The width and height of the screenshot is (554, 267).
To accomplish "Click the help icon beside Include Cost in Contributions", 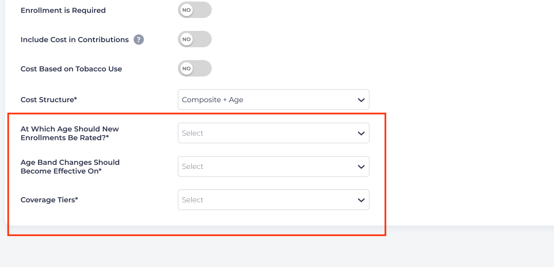I will pos(138,40).
